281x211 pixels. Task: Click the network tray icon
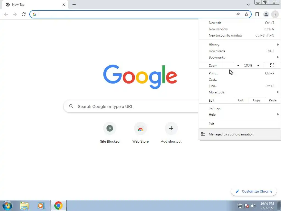pos(240,206)
